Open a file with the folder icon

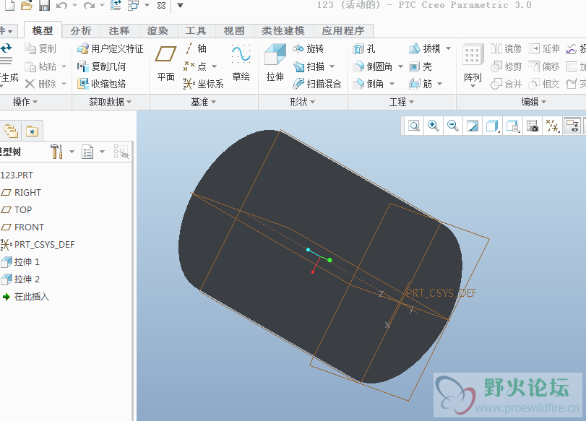27,5
